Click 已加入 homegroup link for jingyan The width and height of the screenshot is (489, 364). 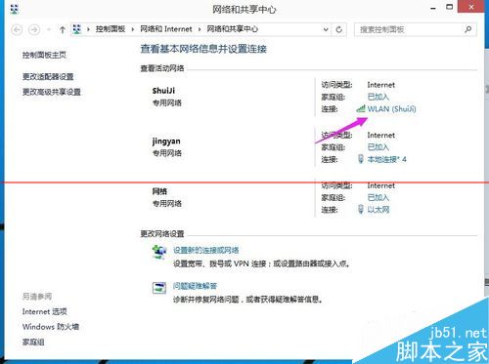[x=378, y=147]
